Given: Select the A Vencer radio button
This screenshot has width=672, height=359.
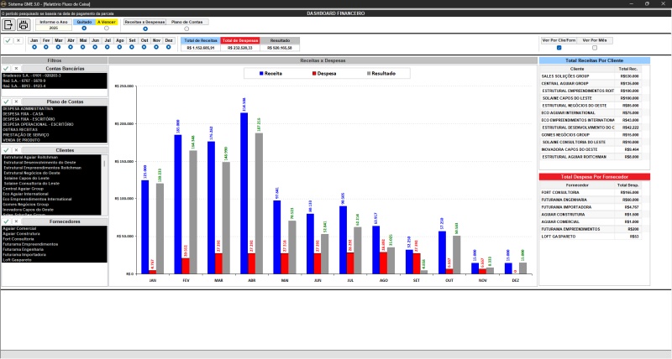Looking at the screenshot, I should coord(106,29).
